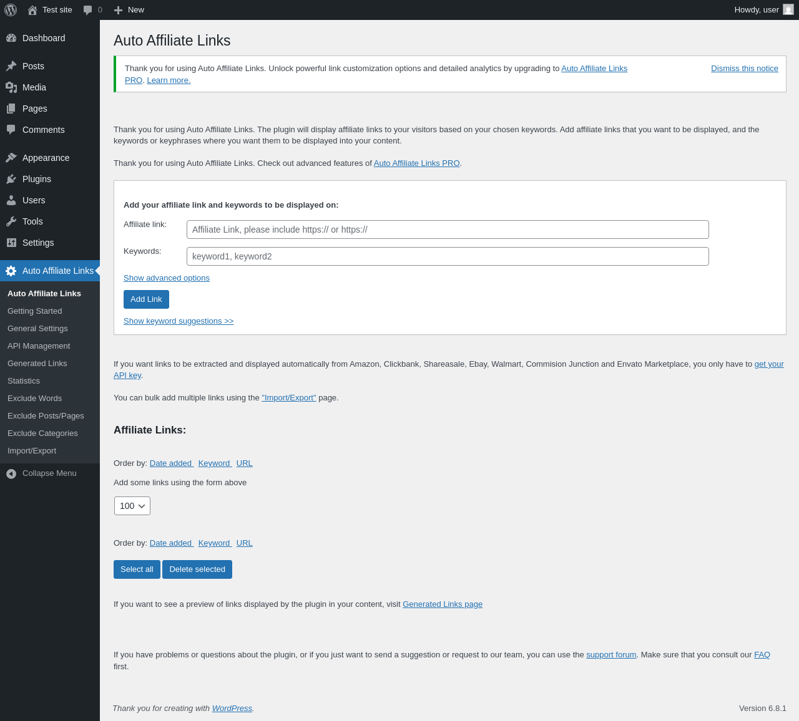Screen dimensions: 799x721
Task: Show keyword suggestions list
Action: [179, 321]
